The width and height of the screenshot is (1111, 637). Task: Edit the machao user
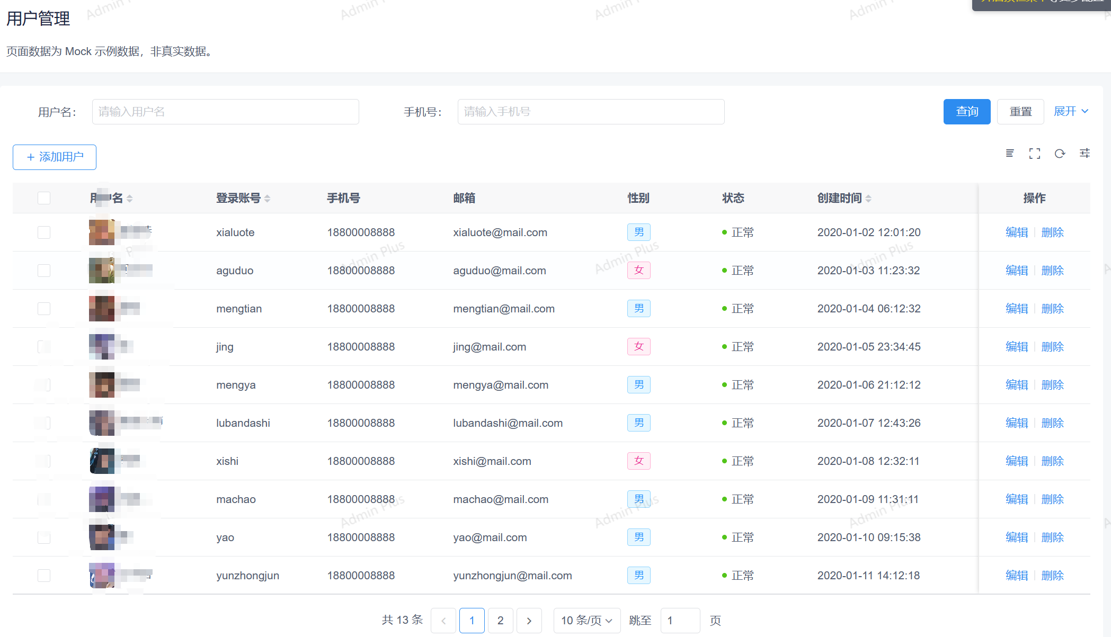point(1017,499)
